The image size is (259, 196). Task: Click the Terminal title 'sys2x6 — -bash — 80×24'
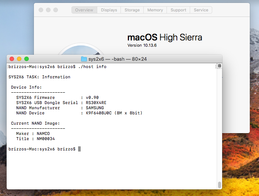[x=118, y=59]
